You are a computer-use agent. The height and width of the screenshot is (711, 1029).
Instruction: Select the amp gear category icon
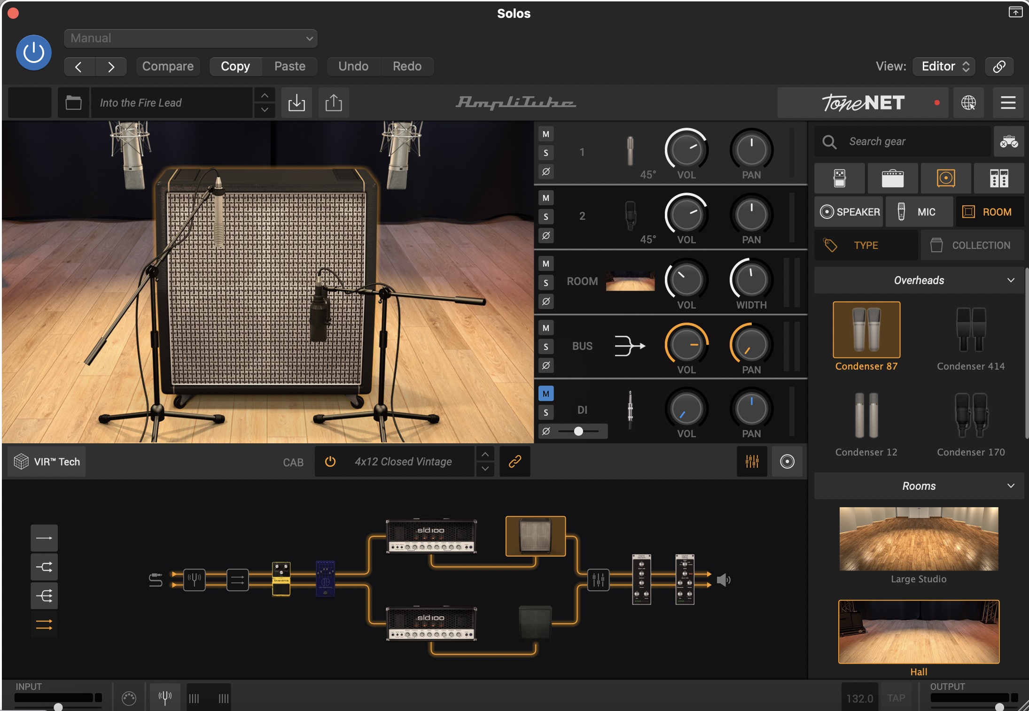pyautogui.click(x=893, y=178)
